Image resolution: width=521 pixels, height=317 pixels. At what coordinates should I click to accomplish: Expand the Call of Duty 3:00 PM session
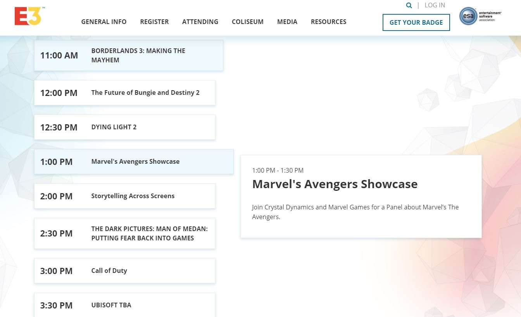124,271
